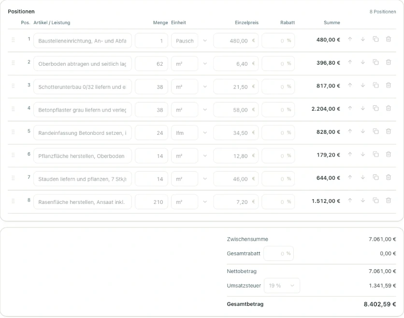
Task: Delete position 8 Rasenfläche row
Action: pos(389,200)
